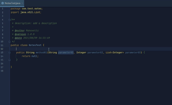Collapse the Javadoc comment fold at line 4
The width and height of the screenshot is (172, 105).
(x=10, y=20)
